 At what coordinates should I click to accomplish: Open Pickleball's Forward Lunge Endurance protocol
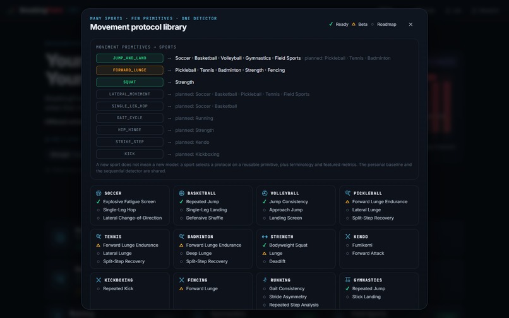[x=380, y=201]
